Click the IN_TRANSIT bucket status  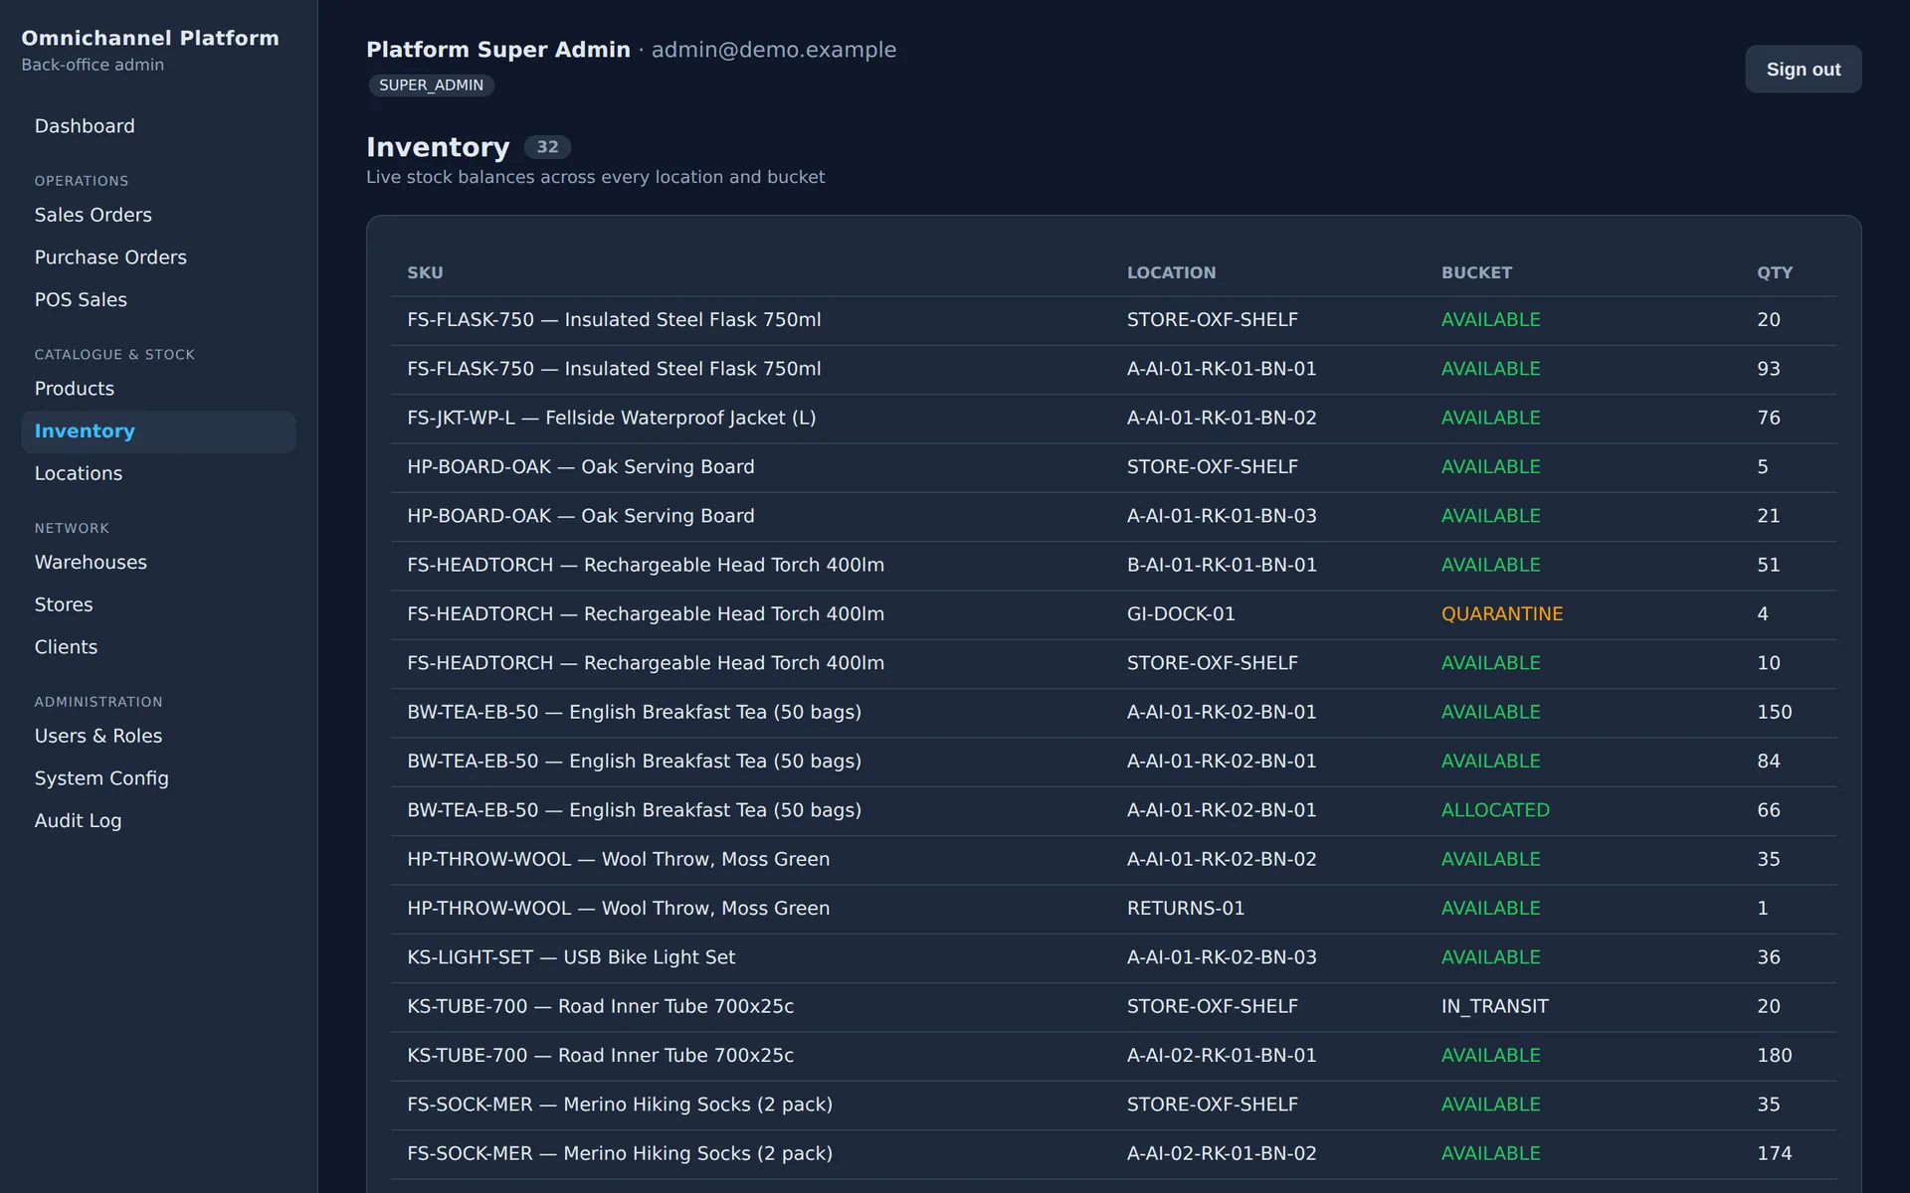[1494, 1006]
